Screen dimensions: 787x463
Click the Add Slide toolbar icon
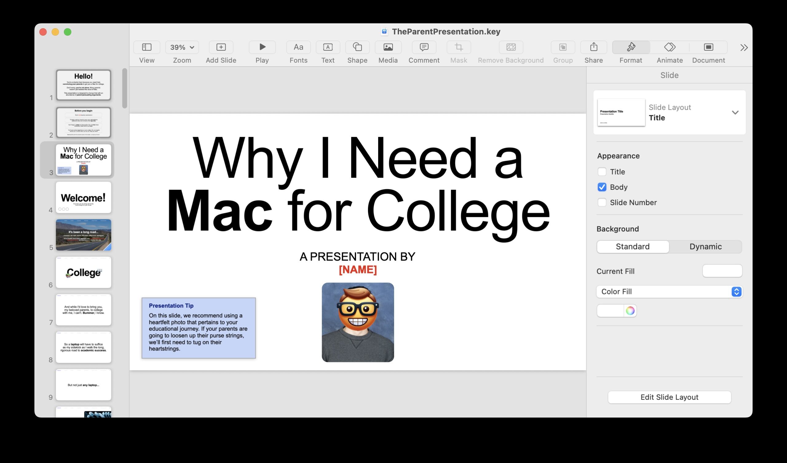(x=221, y=47)
